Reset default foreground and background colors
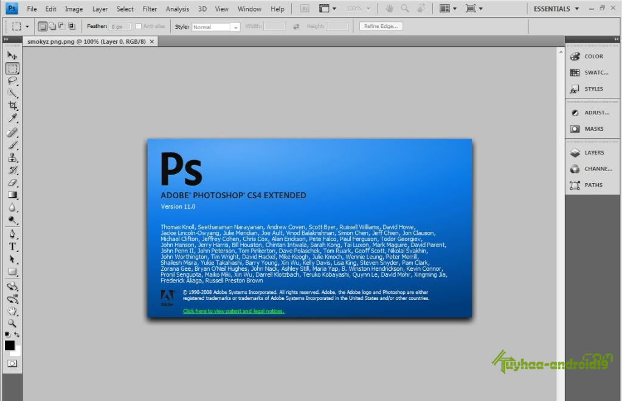The height and width of the screenshot is (401, 622). 7,335
